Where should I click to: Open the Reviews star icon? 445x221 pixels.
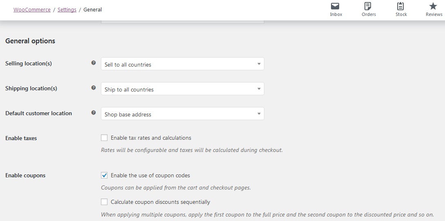point(433,6)
